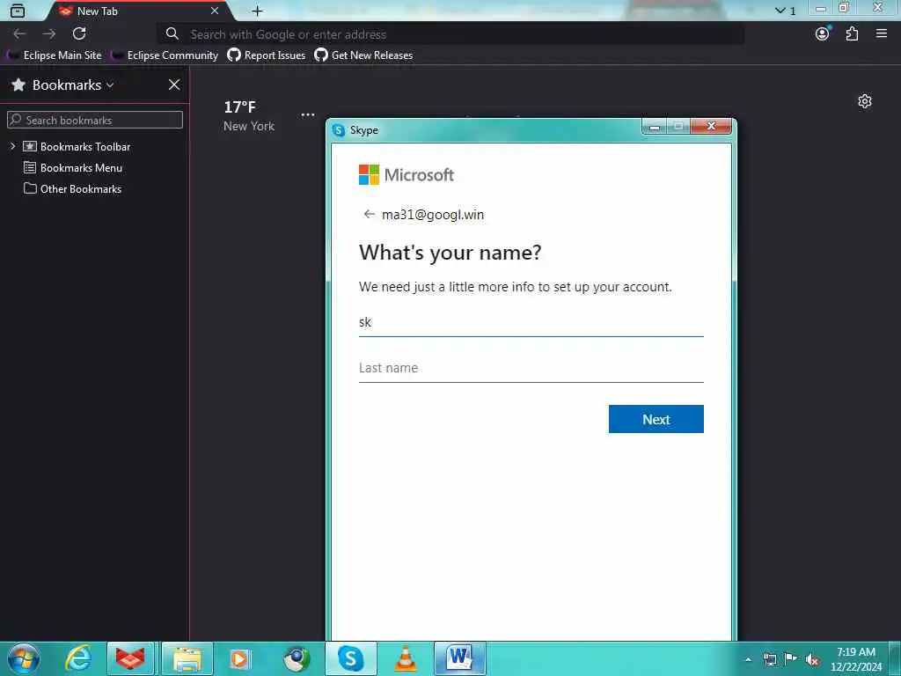
Task: Click the Skype icon in window title bar
Action: 339,130
